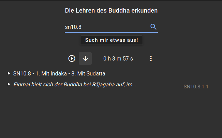Click the '0 h 3 m 57 s' duration
The height and width of the screenshot is (138, 222).
tap(118, 58)
